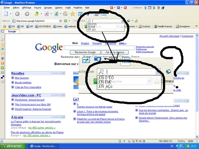
Task: Open the Home page house icon
Action: (x=65, y=14)
